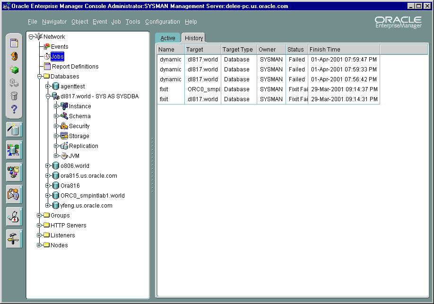Image resolution: width=434 pixels, height=304 pixels.
Task: Click the trash can delete icon
Action: (14, 96)
